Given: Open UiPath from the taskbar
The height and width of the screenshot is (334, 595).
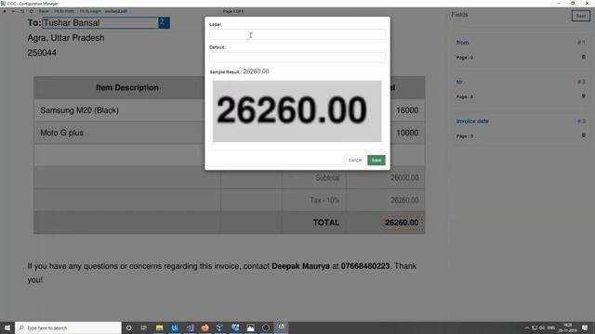Looking at the screenshot, I should tap(175, 328).
